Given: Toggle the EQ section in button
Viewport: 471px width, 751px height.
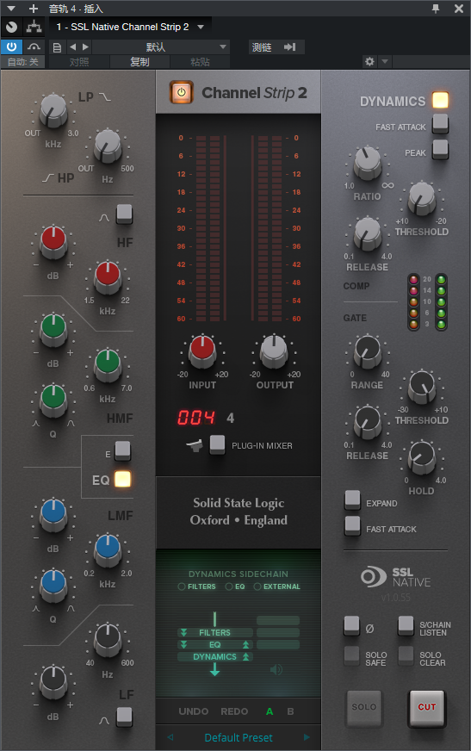Looking at the screenshot, I should point(122,480).
